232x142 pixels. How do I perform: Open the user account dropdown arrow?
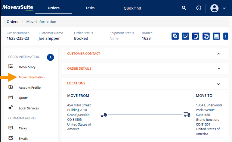tap(224, 8)
